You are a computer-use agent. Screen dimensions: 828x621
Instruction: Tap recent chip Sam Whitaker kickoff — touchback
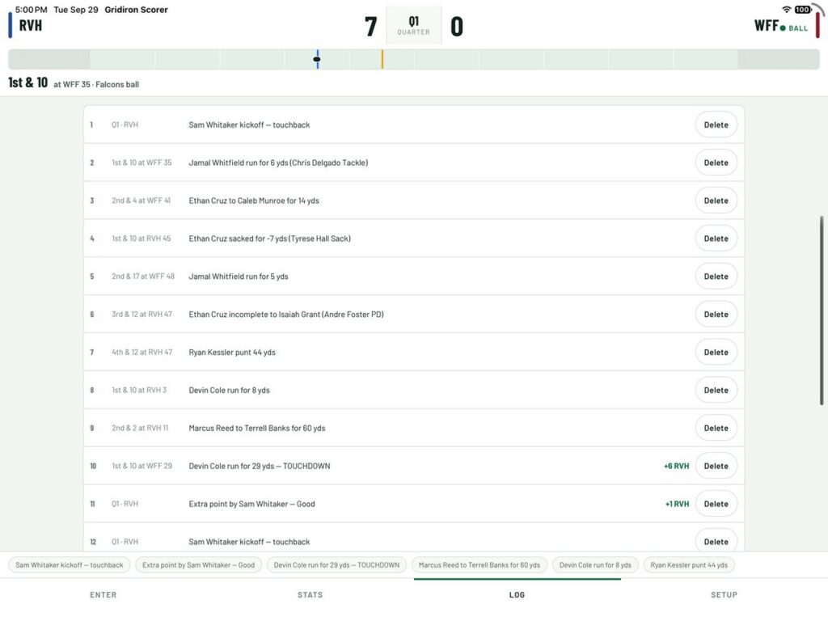pyautogui.click(x=70, y=565)
